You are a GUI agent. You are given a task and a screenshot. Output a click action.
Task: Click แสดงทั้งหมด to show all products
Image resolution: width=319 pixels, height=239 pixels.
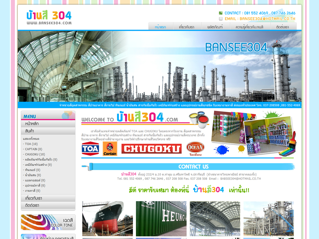31,138
